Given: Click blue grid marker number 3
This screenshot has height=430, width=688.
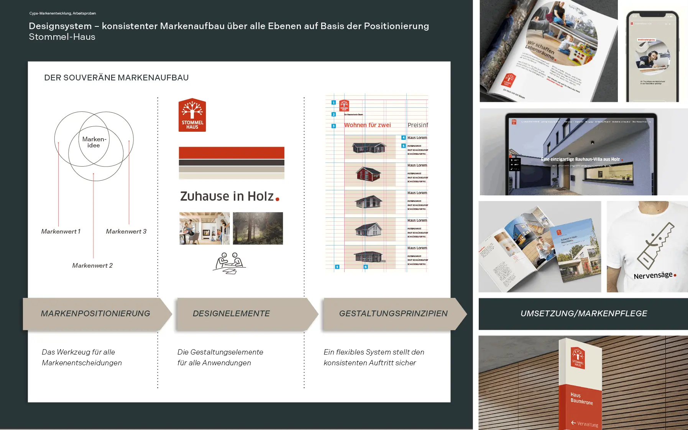Looking at the screenshot, I should (x=333, y=126).
